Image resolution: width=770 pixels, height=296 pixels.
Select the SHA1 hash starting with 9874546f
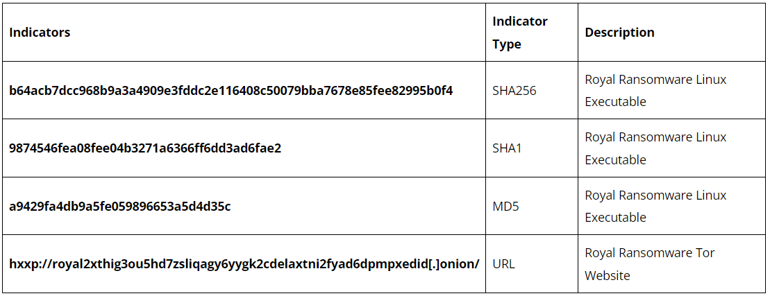pyautogui.click(x=145, y=148)
